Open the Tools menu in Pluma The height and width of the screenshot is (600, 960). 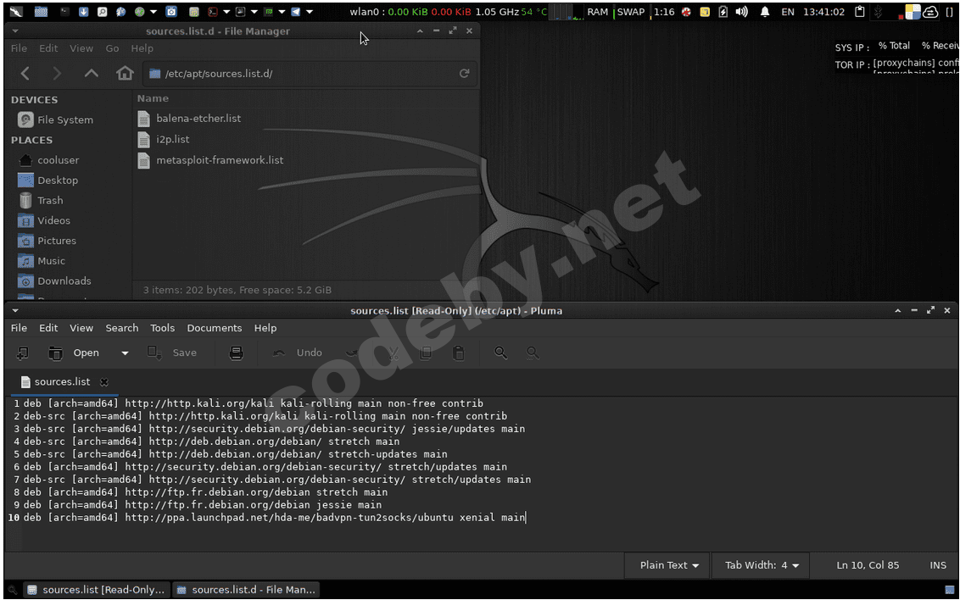162,328
